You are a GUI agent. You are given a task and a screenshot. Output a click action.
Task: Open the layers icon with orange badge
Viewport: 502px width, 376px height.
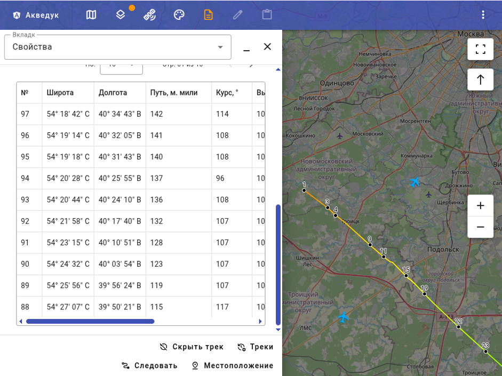[x=121, y=15]
